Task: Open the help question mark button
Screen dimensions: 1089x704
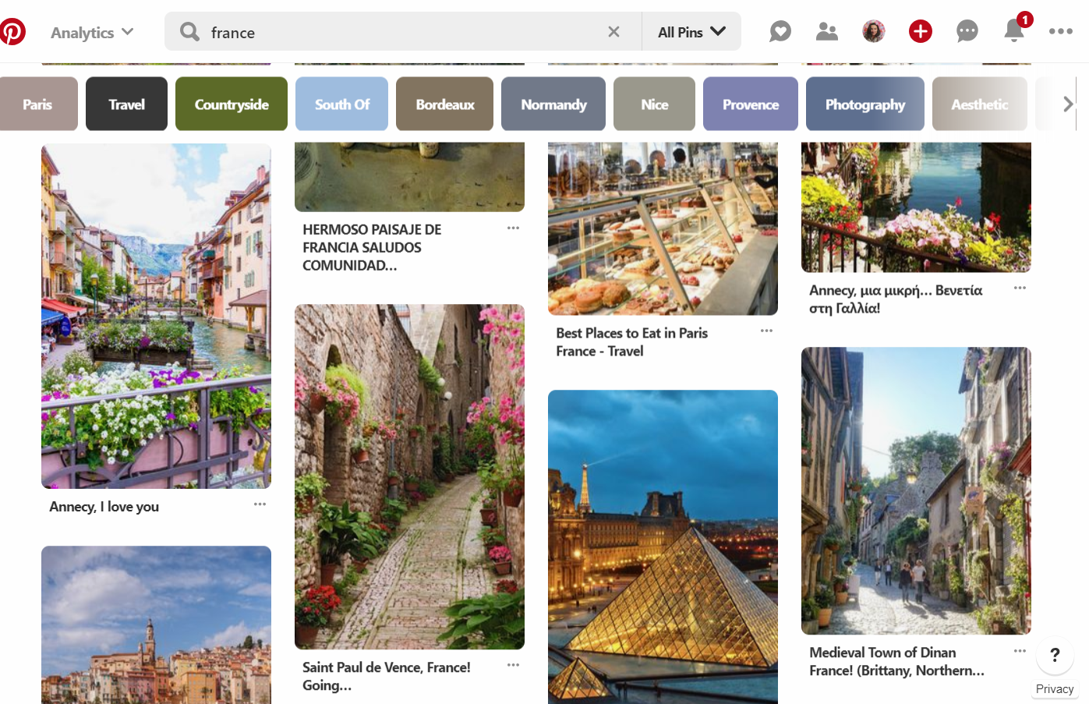Action: coord(1055,655)
